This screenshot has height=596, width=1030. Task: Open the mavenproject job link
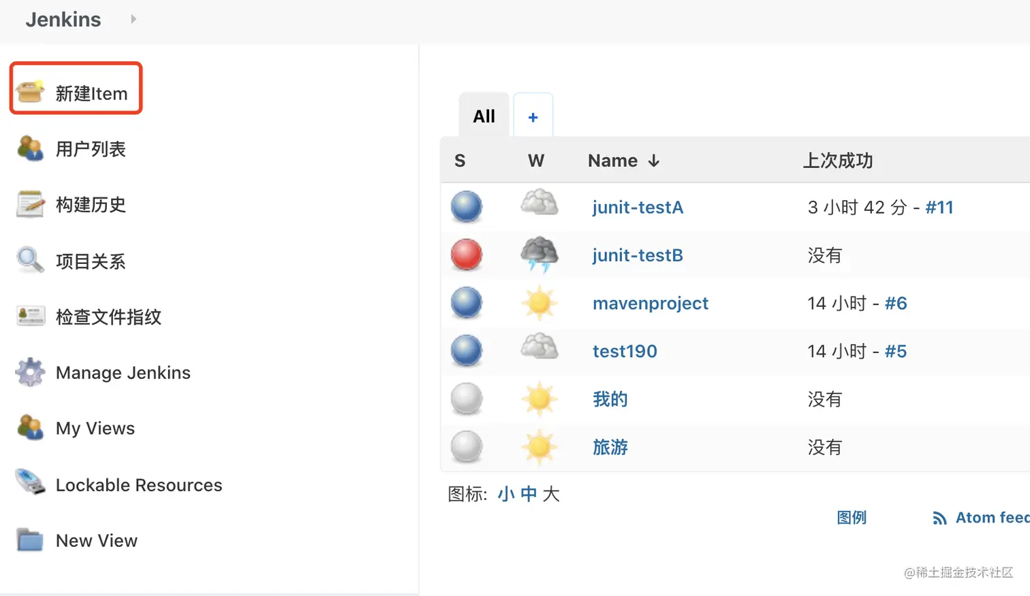pos(650,303)
